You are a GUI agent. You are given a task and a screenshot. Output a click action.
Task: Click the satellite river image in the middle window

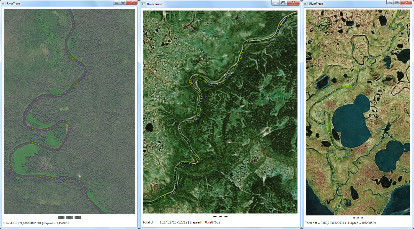(220, 112)
